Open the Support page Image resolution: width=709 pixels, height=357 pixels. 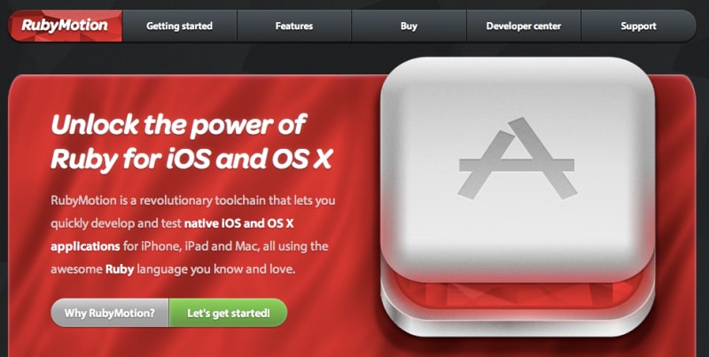pyautogui.click(x=638, y=27)
